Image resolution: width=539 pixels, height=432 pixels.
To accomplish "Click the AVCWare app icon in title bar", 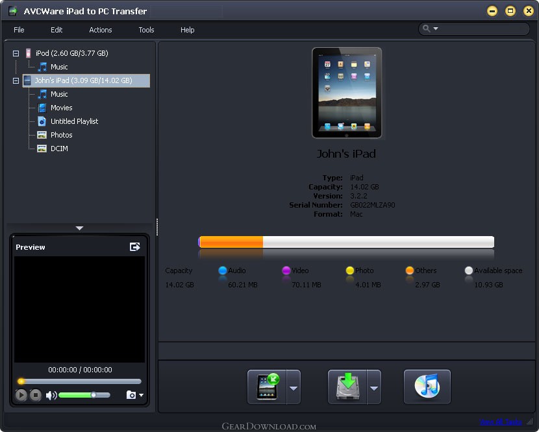I will point(13,11).
